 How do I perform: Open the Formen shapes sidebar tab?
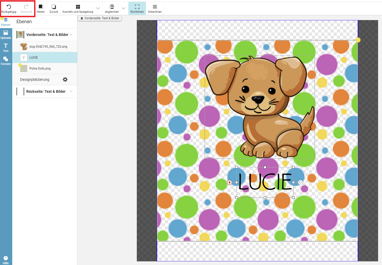tap(6, 61)
